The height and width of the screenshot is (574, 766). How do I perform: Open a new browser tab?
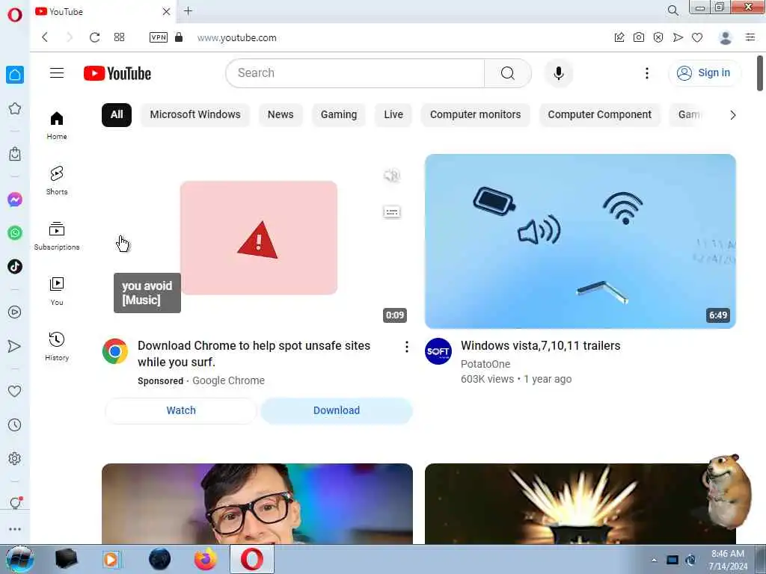(188, 11)
